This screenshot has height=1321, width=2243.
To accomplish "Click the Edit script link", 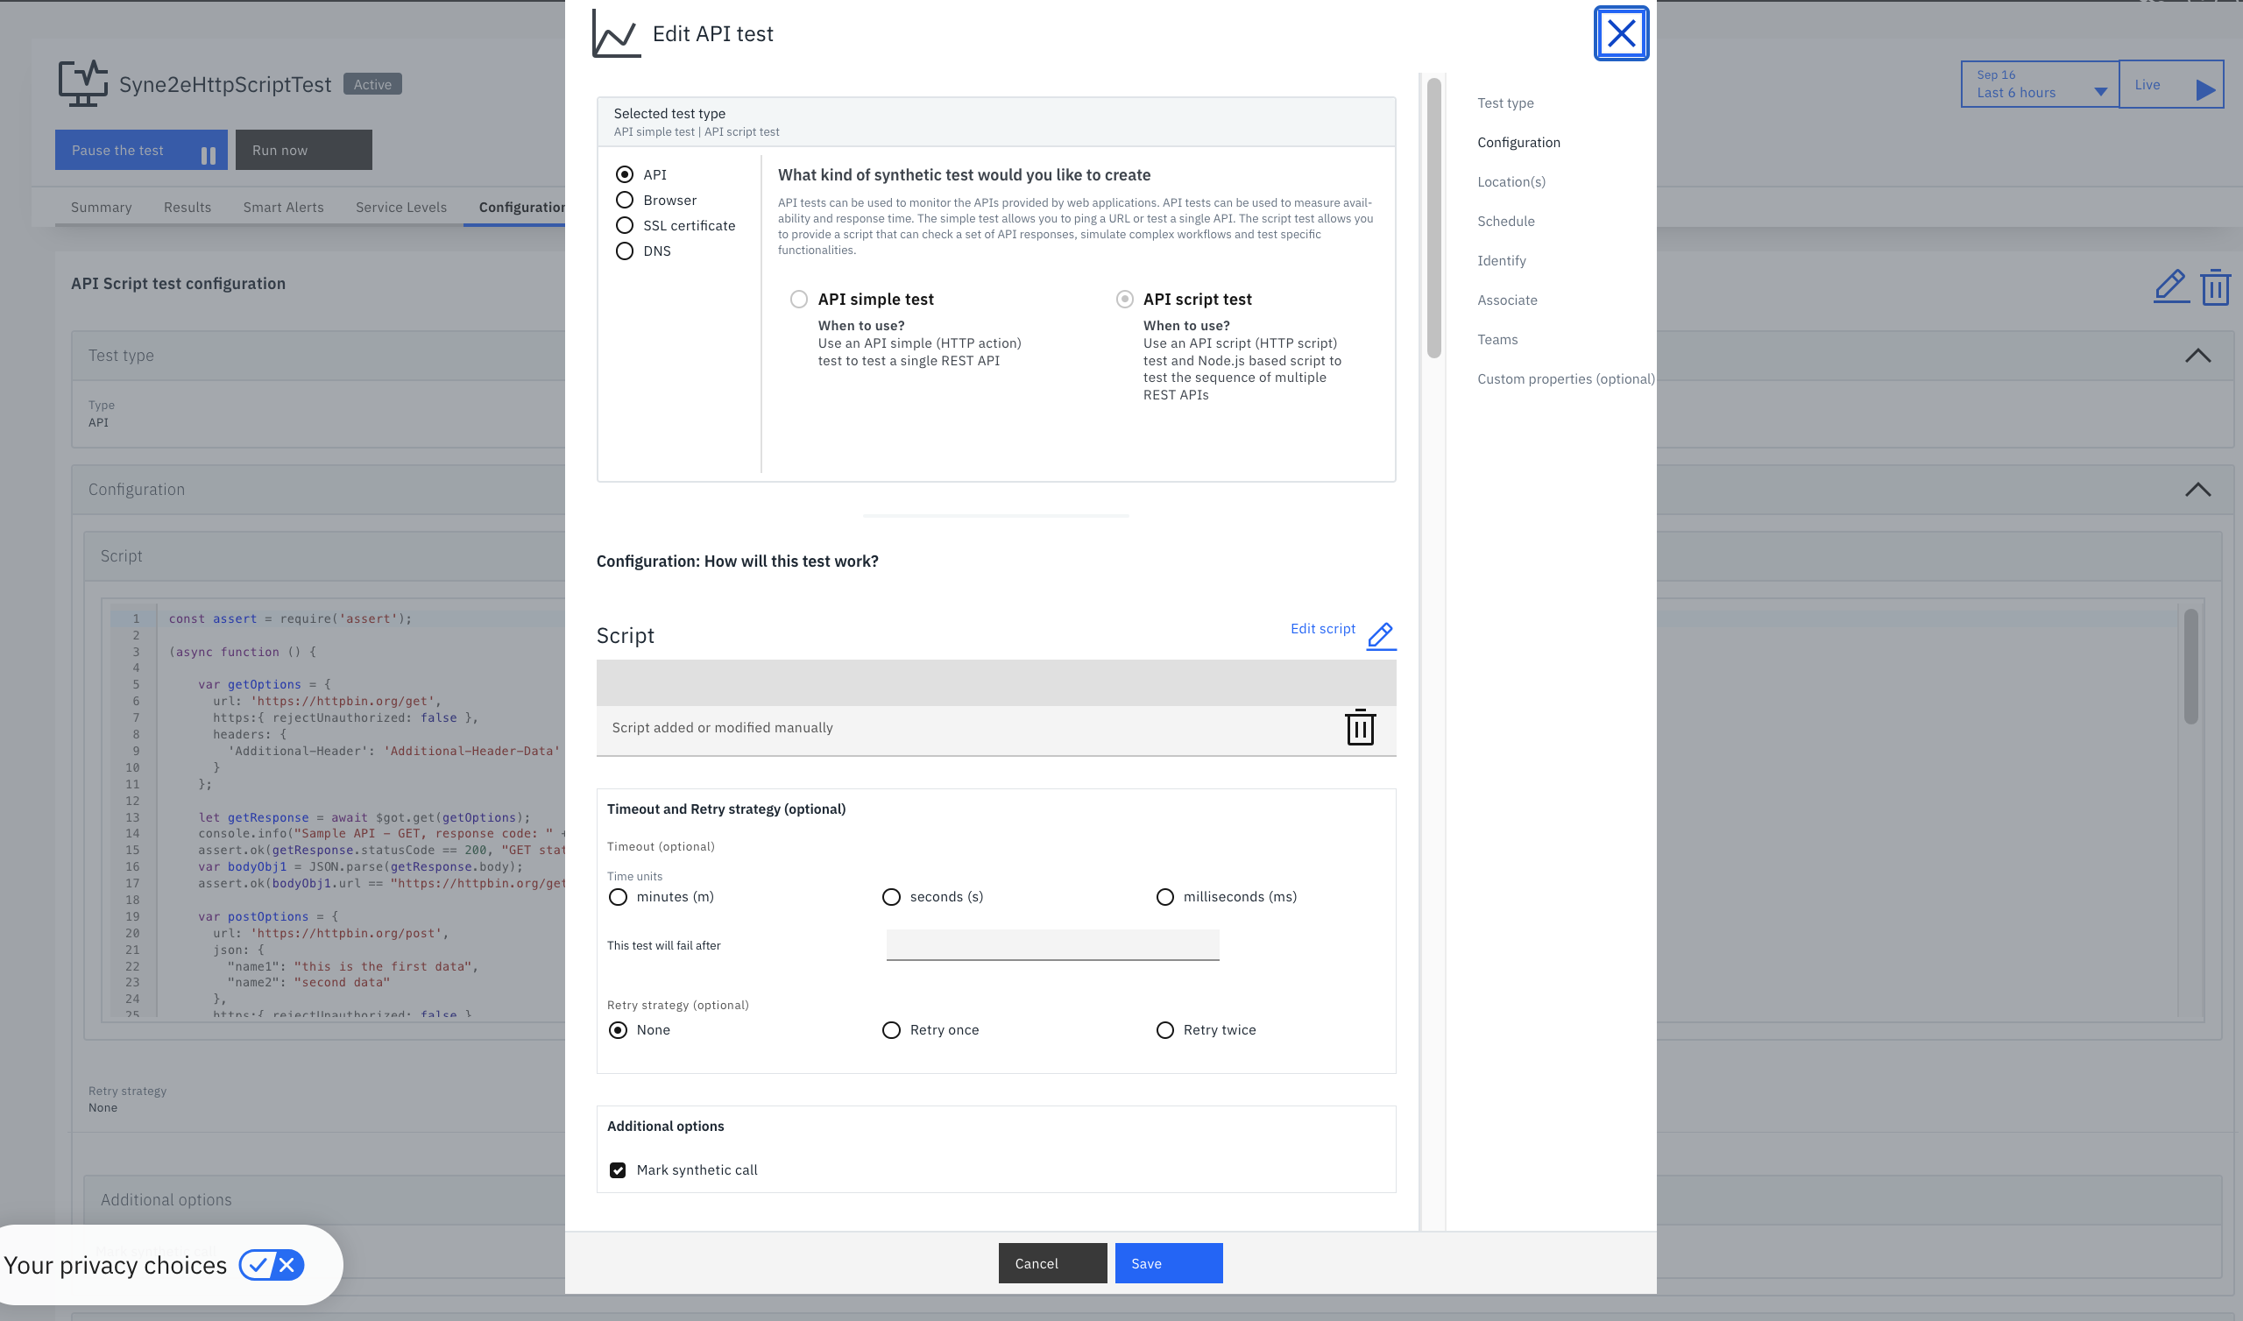I will [x=1323, y=629].
